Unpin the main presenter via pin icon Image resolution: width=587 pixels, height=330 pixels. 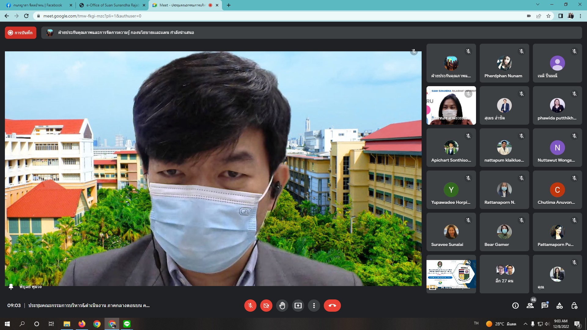11,287
